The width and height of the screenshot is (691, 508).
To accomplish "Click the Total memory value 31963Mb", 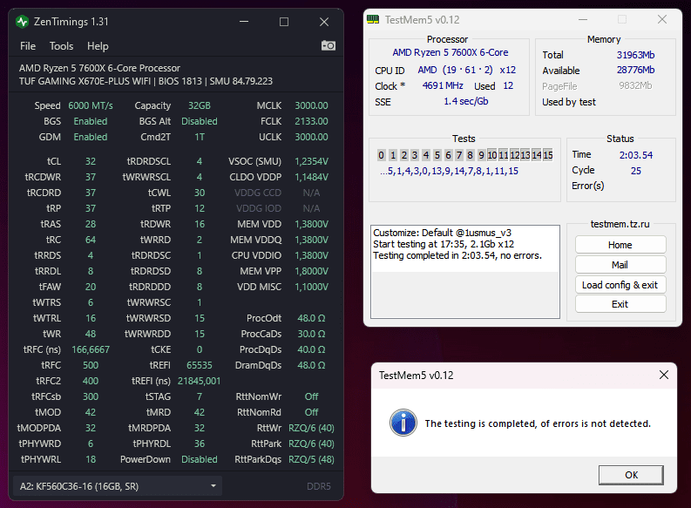I will coord(635,55).
